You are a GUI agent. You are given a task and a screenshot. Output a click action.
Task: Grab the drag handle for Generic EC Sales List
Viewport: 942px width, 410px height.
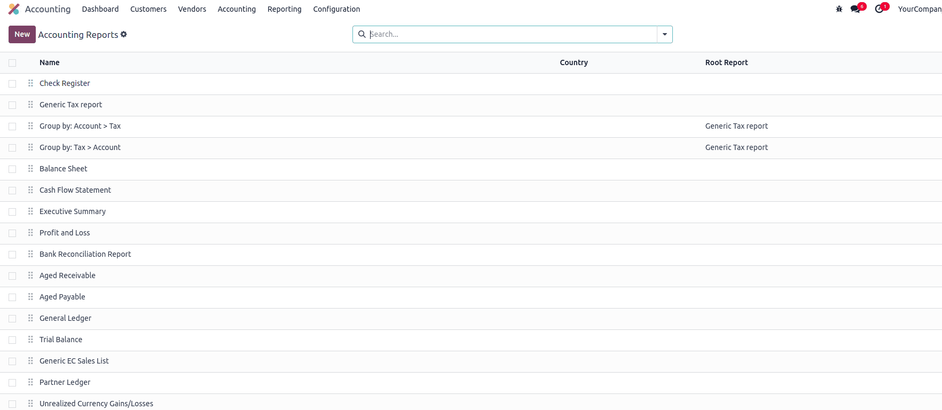click(30, 361)
